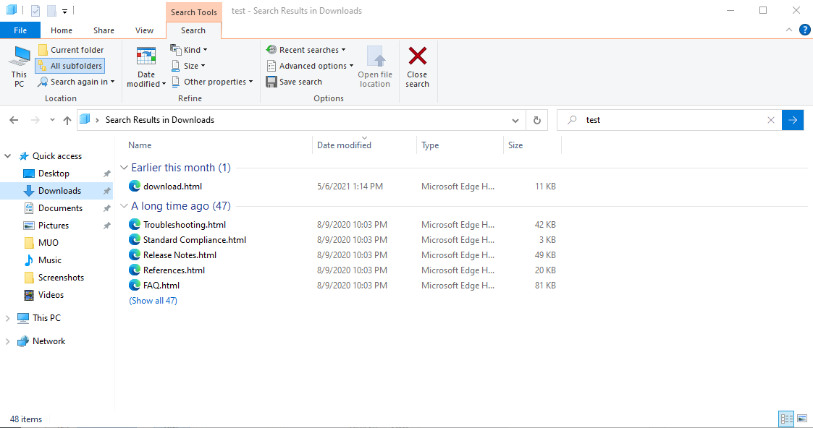Viewport: 813px width, 428px height.
Task: Sort by Name column header
Action: pyautogui.click(x=140, y=145)
